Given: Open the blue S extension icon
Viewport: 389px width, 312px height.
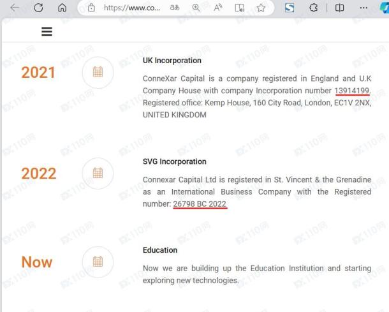Looking at the screenshot, I should (290, 8).
